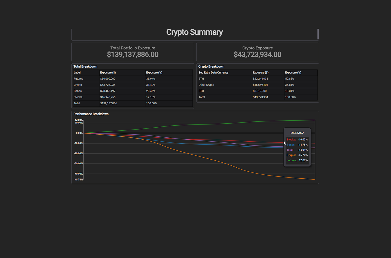Sort by the Exposure ($) column in Total Breakdown
Image resolution: width=391 pixels, height=258 pixels.
click(108, 72)
